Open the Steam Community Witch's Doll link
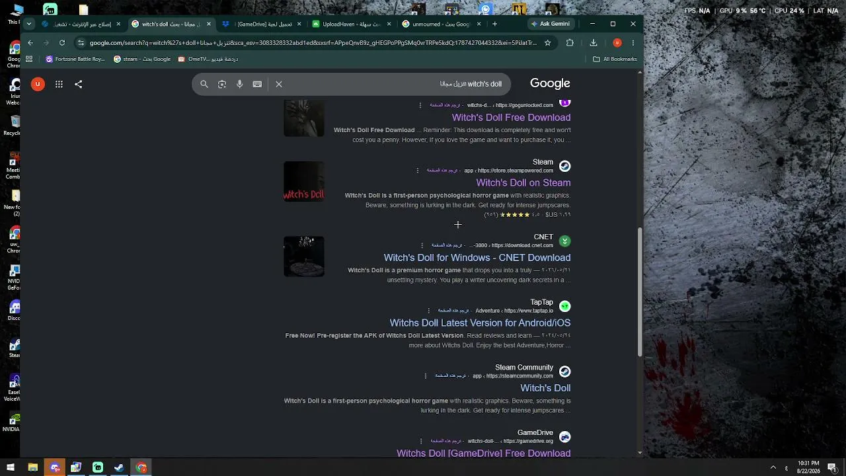The image size is (846, 476). 545,388
